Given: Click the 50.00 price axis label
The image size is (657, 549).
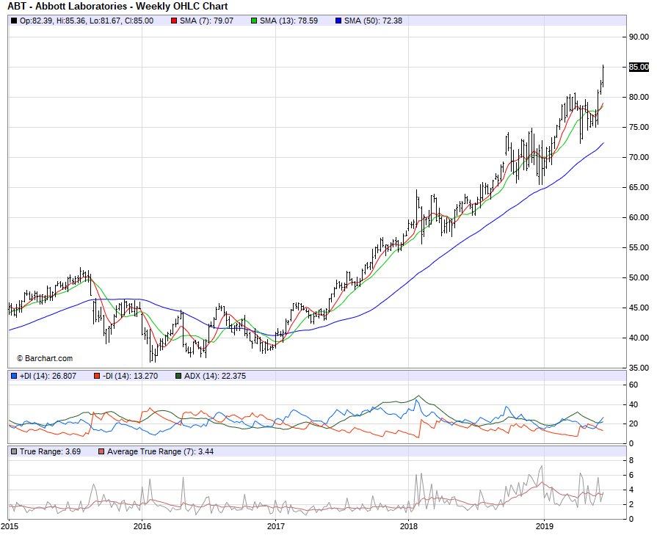Looking at the screenshot, I should click(x=639, y=278).
